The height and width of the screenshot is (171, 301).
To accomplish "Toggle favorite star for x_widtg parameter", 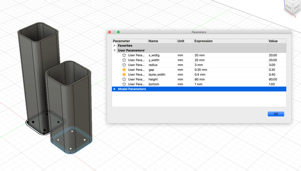I will [124, 55].
